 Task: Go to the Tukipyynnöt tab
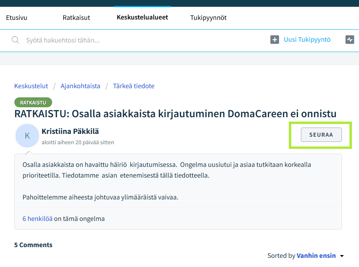[x=208, y=17]
